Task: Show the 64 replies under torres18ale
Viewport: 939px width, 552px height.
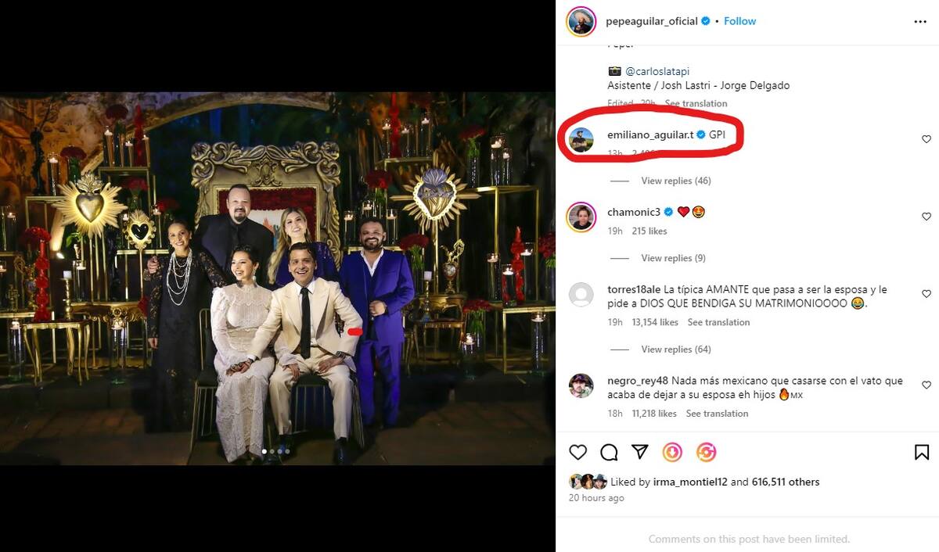Action: 675,349
